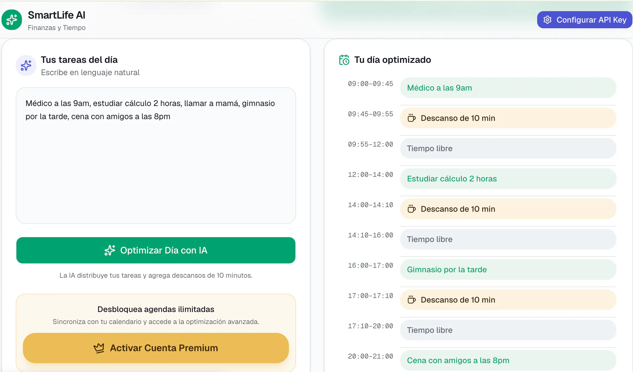
Task: Click the crown icon on the Premium button
Action: [x=99, y=348]
